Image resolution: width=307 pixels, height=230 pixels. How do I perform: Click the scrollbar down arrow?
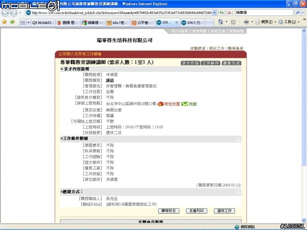pyautogui.click(x=304, y=220)
